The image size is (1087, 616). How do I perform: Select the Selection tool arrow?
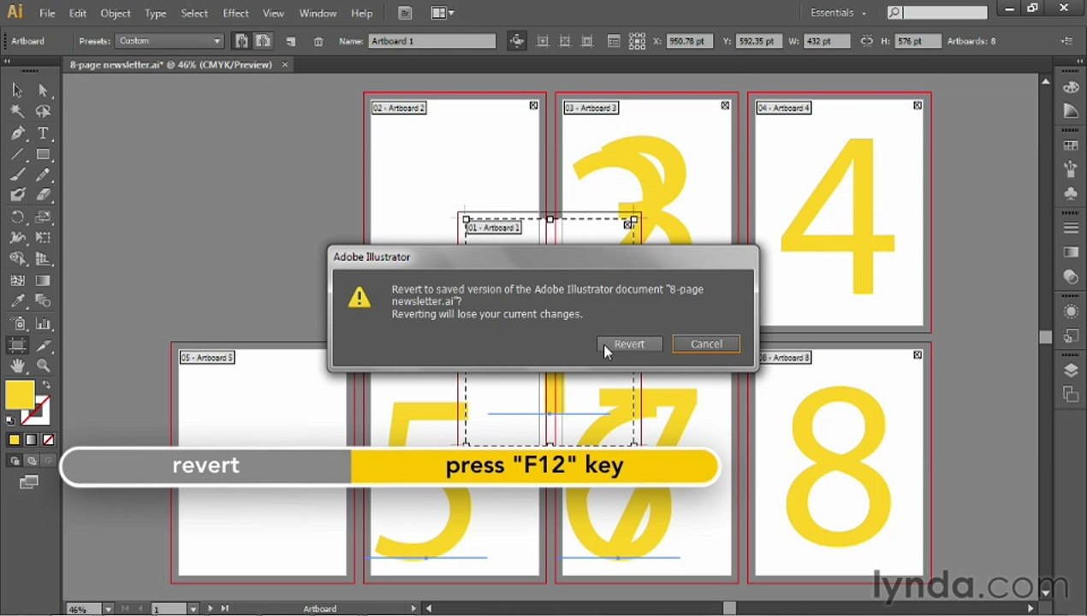17,90
